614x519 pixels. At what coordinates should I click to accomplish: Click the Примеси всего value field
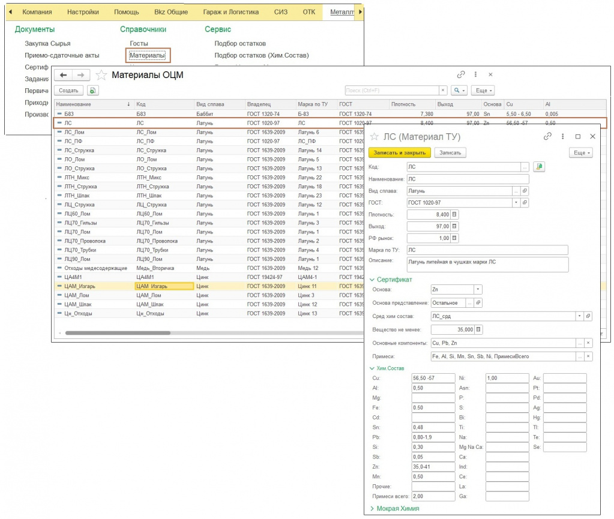[x=433, y=496]
